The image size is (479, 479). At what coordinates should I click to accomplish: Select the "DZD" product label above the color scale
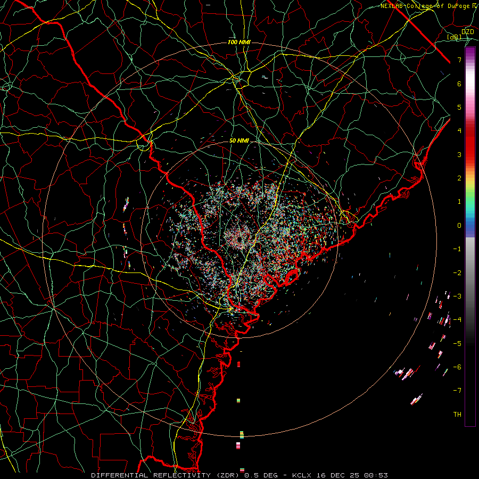[468, 32]
